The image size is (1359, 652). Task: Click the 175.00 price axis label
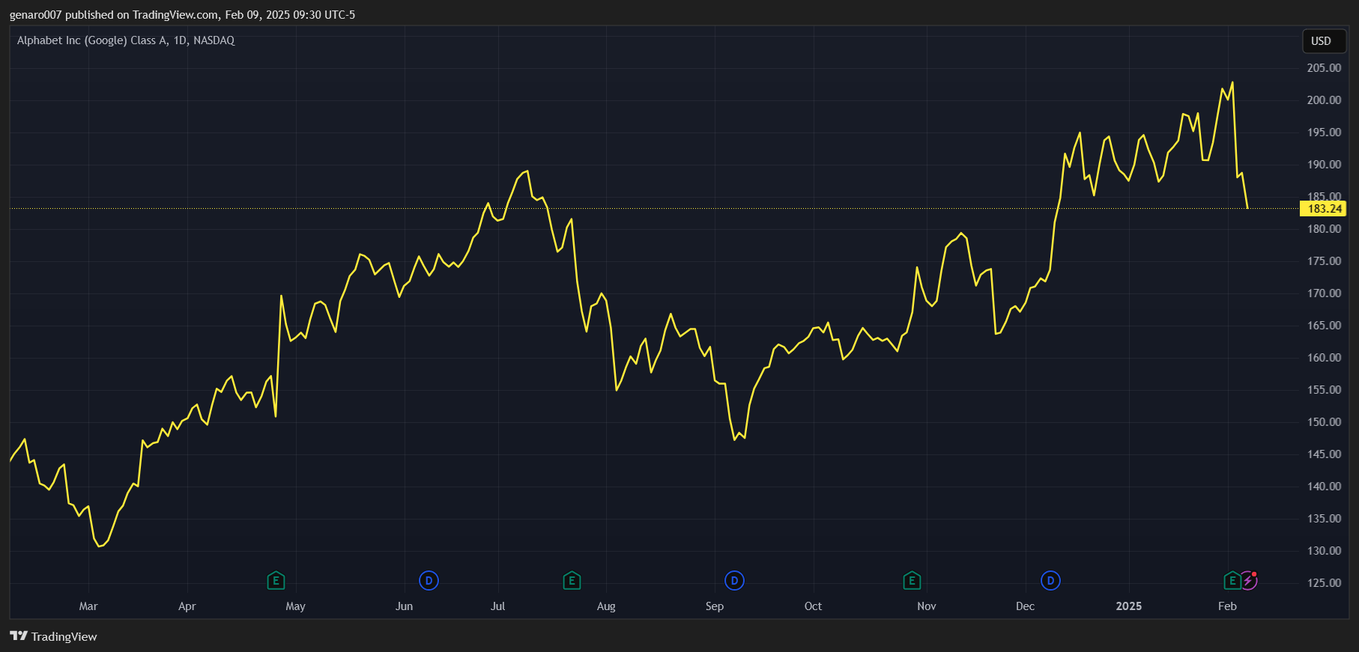point(1324,261)
